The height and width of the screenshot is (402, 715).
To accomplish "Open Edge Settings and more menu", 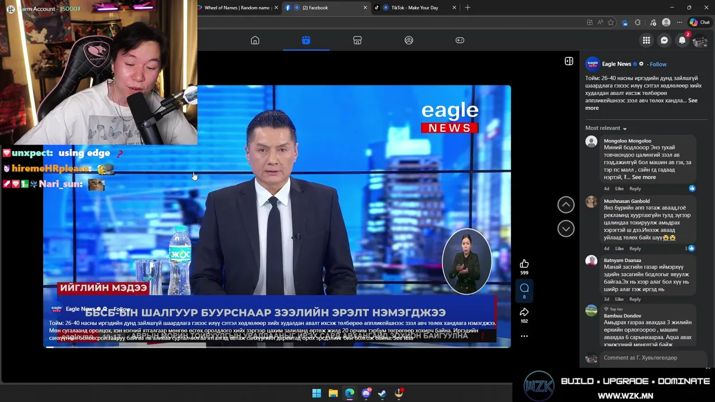I will (679, 22).
